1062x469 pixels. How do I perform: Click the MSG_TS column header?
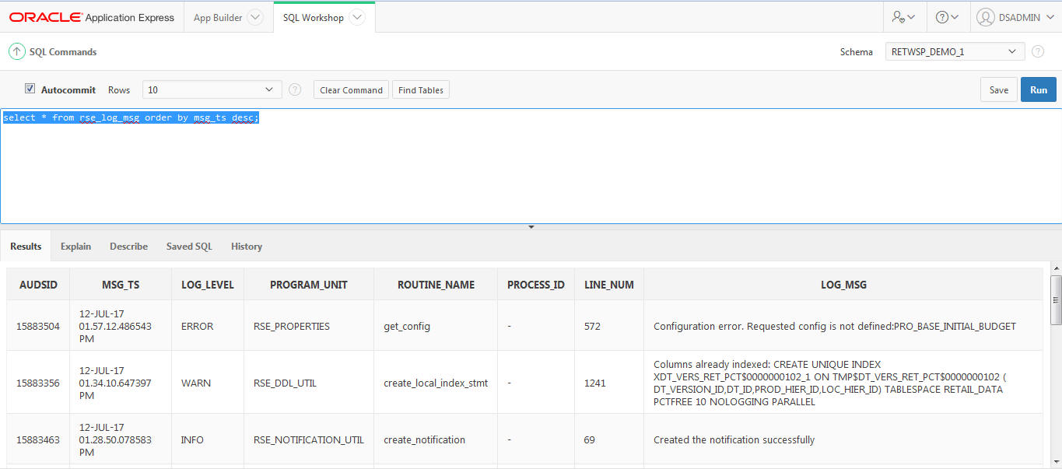point(121,285)
